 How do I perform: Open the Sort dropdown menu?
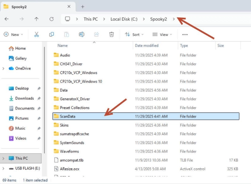134,34
